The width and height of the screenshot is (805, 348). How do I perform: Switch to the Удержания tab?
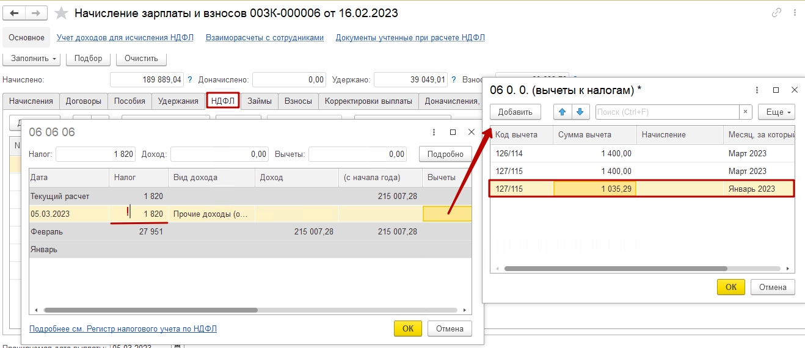[x=178, y=101]
